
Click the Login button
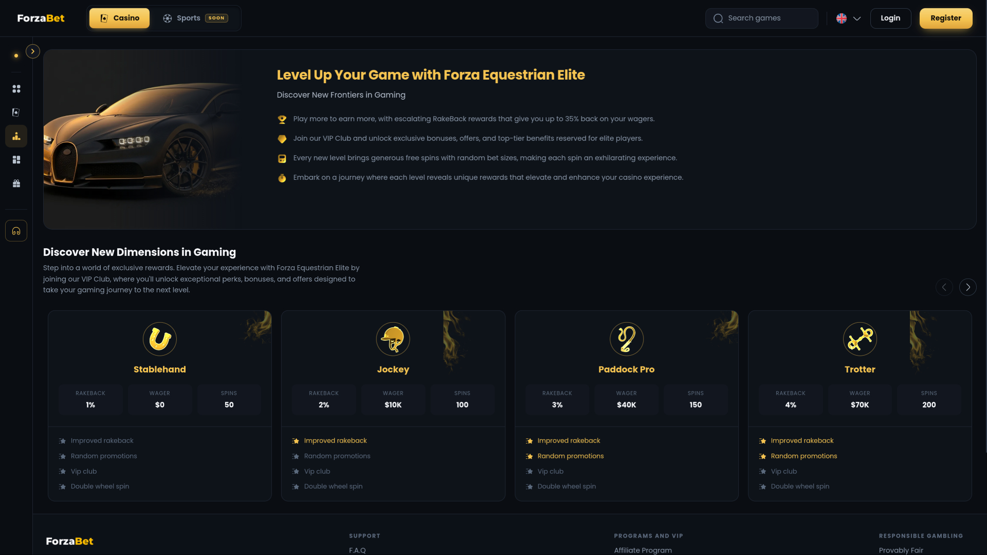[890, 18]
